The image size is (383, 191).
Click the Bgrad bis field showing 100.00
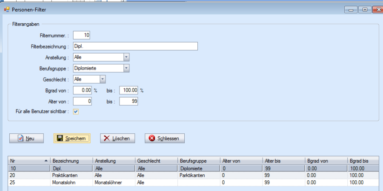pos(129,90)
